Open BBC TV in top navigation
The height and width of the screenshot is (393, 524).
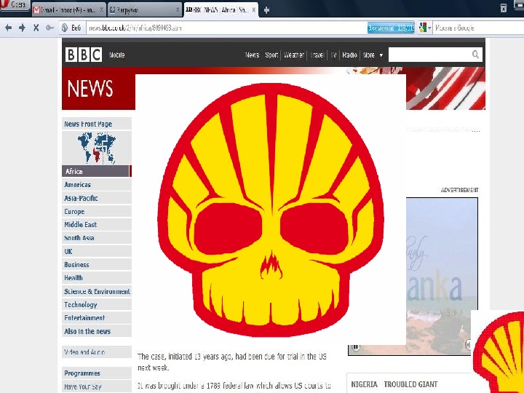point(333,55)
